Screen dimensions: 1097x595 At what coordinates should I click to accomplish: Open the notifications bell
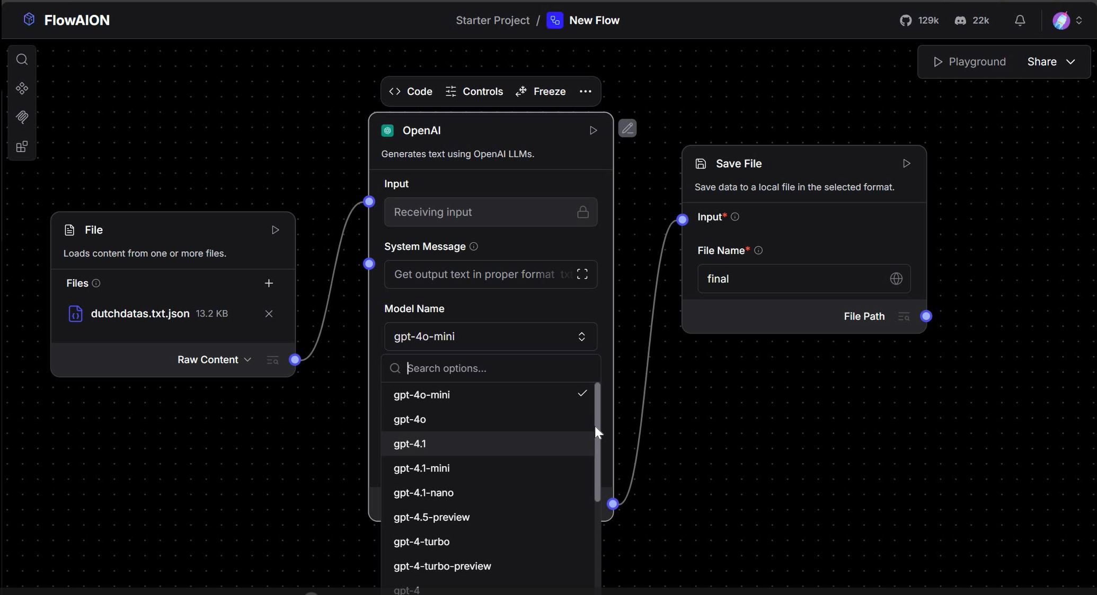(1020, 20)
